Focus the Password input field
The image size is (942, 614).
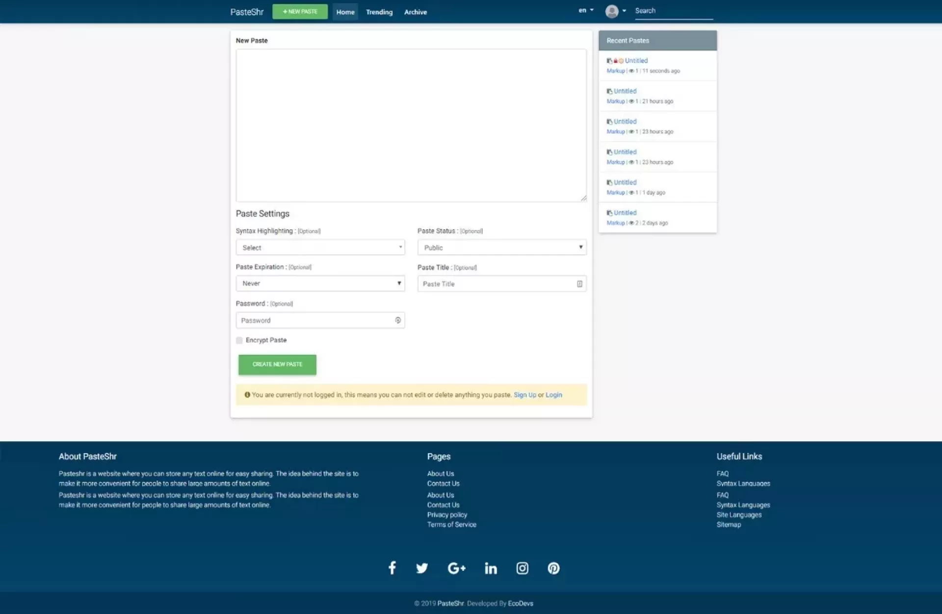[x=320, y=320]
